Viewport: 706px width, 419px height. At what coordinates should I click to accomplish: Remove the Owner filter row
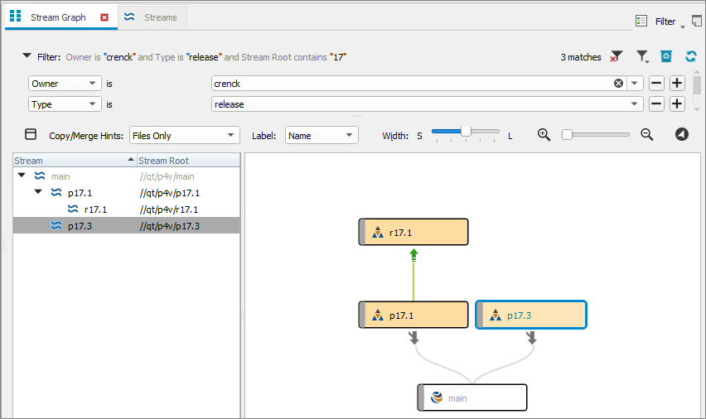655,83
